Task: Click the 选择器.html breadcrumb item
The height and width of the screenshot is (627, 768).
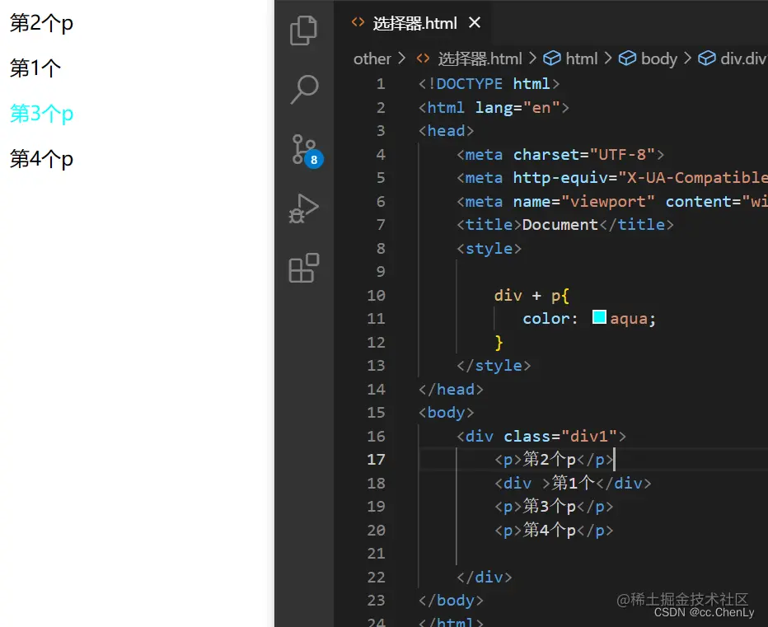Action: tap(469, 58)
